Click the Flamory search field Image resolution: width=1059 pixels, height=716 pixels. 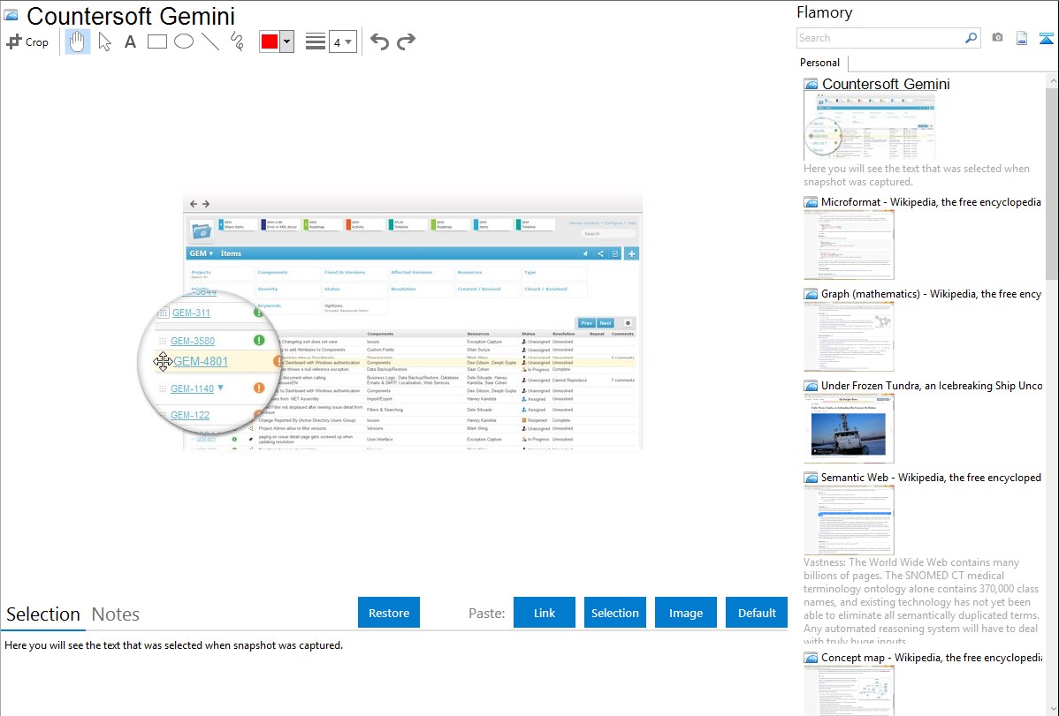tap(880, 38)
